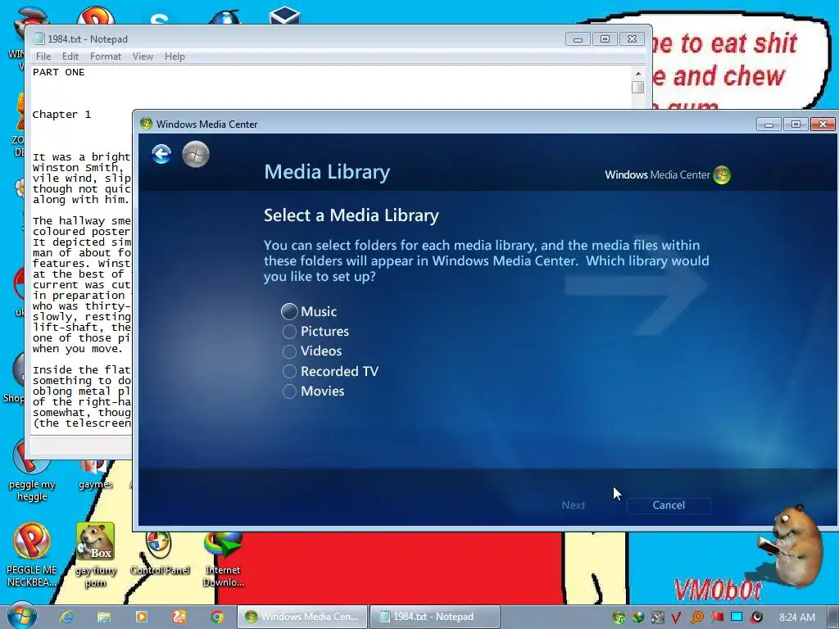This screenshot has height=629, width=839.
Task: Click the orange magnifier tray icon
Action: click(x=696, y=618)
